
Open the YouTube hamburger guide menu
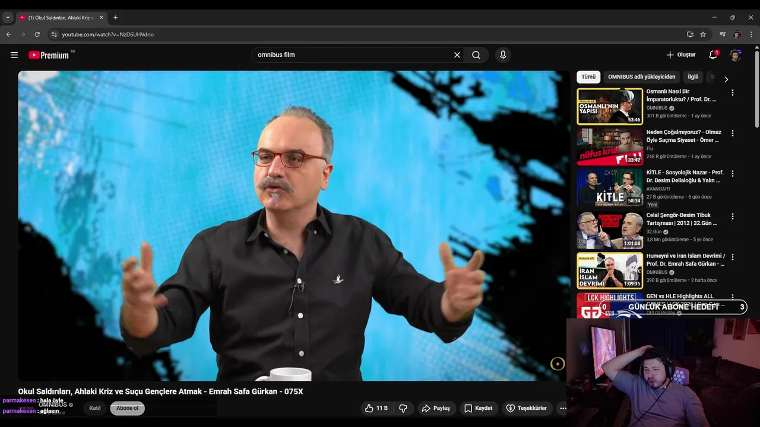(14, 55)
